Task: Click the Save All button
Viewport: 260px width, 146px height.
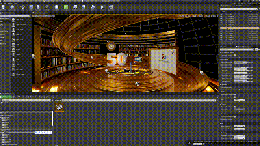Action: [16, 97]
